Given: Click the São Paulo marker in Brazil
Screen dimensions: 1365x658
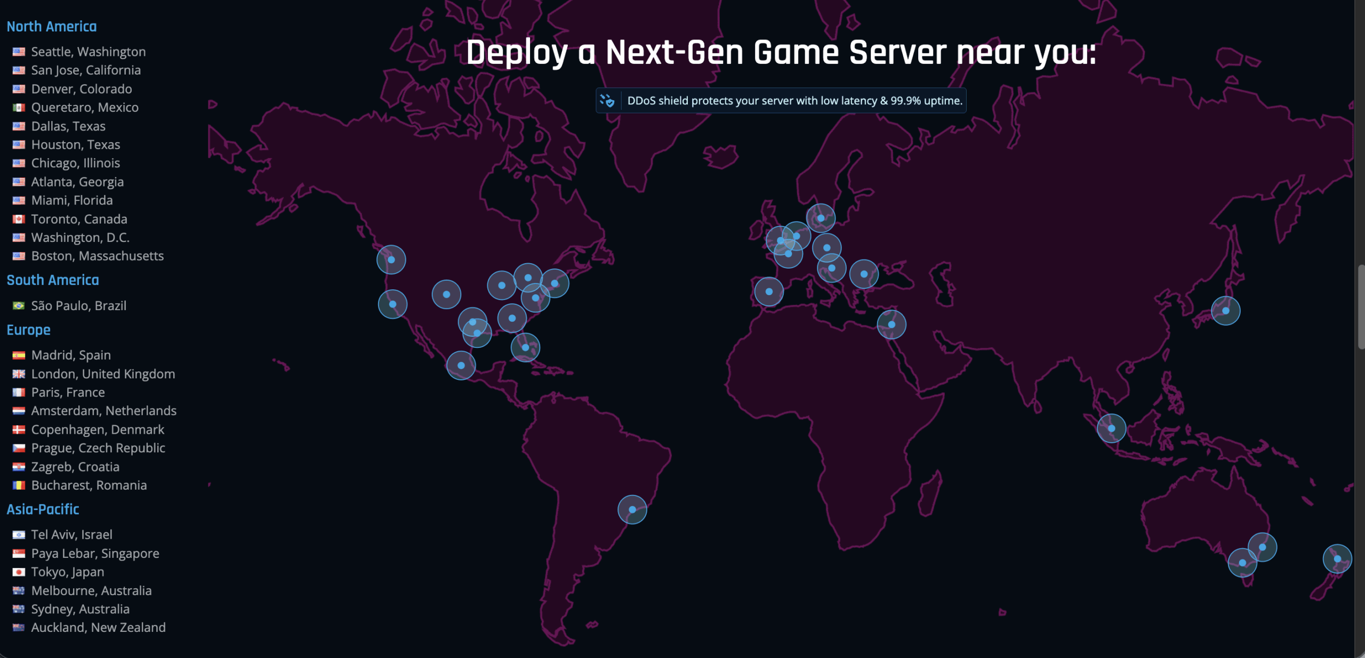Looking at the screenshot, I should tap(632, 509).
